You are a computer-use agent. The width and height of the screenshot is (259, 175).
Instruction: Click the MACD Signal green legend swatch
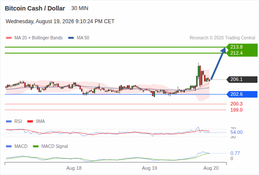coord(36,147)
